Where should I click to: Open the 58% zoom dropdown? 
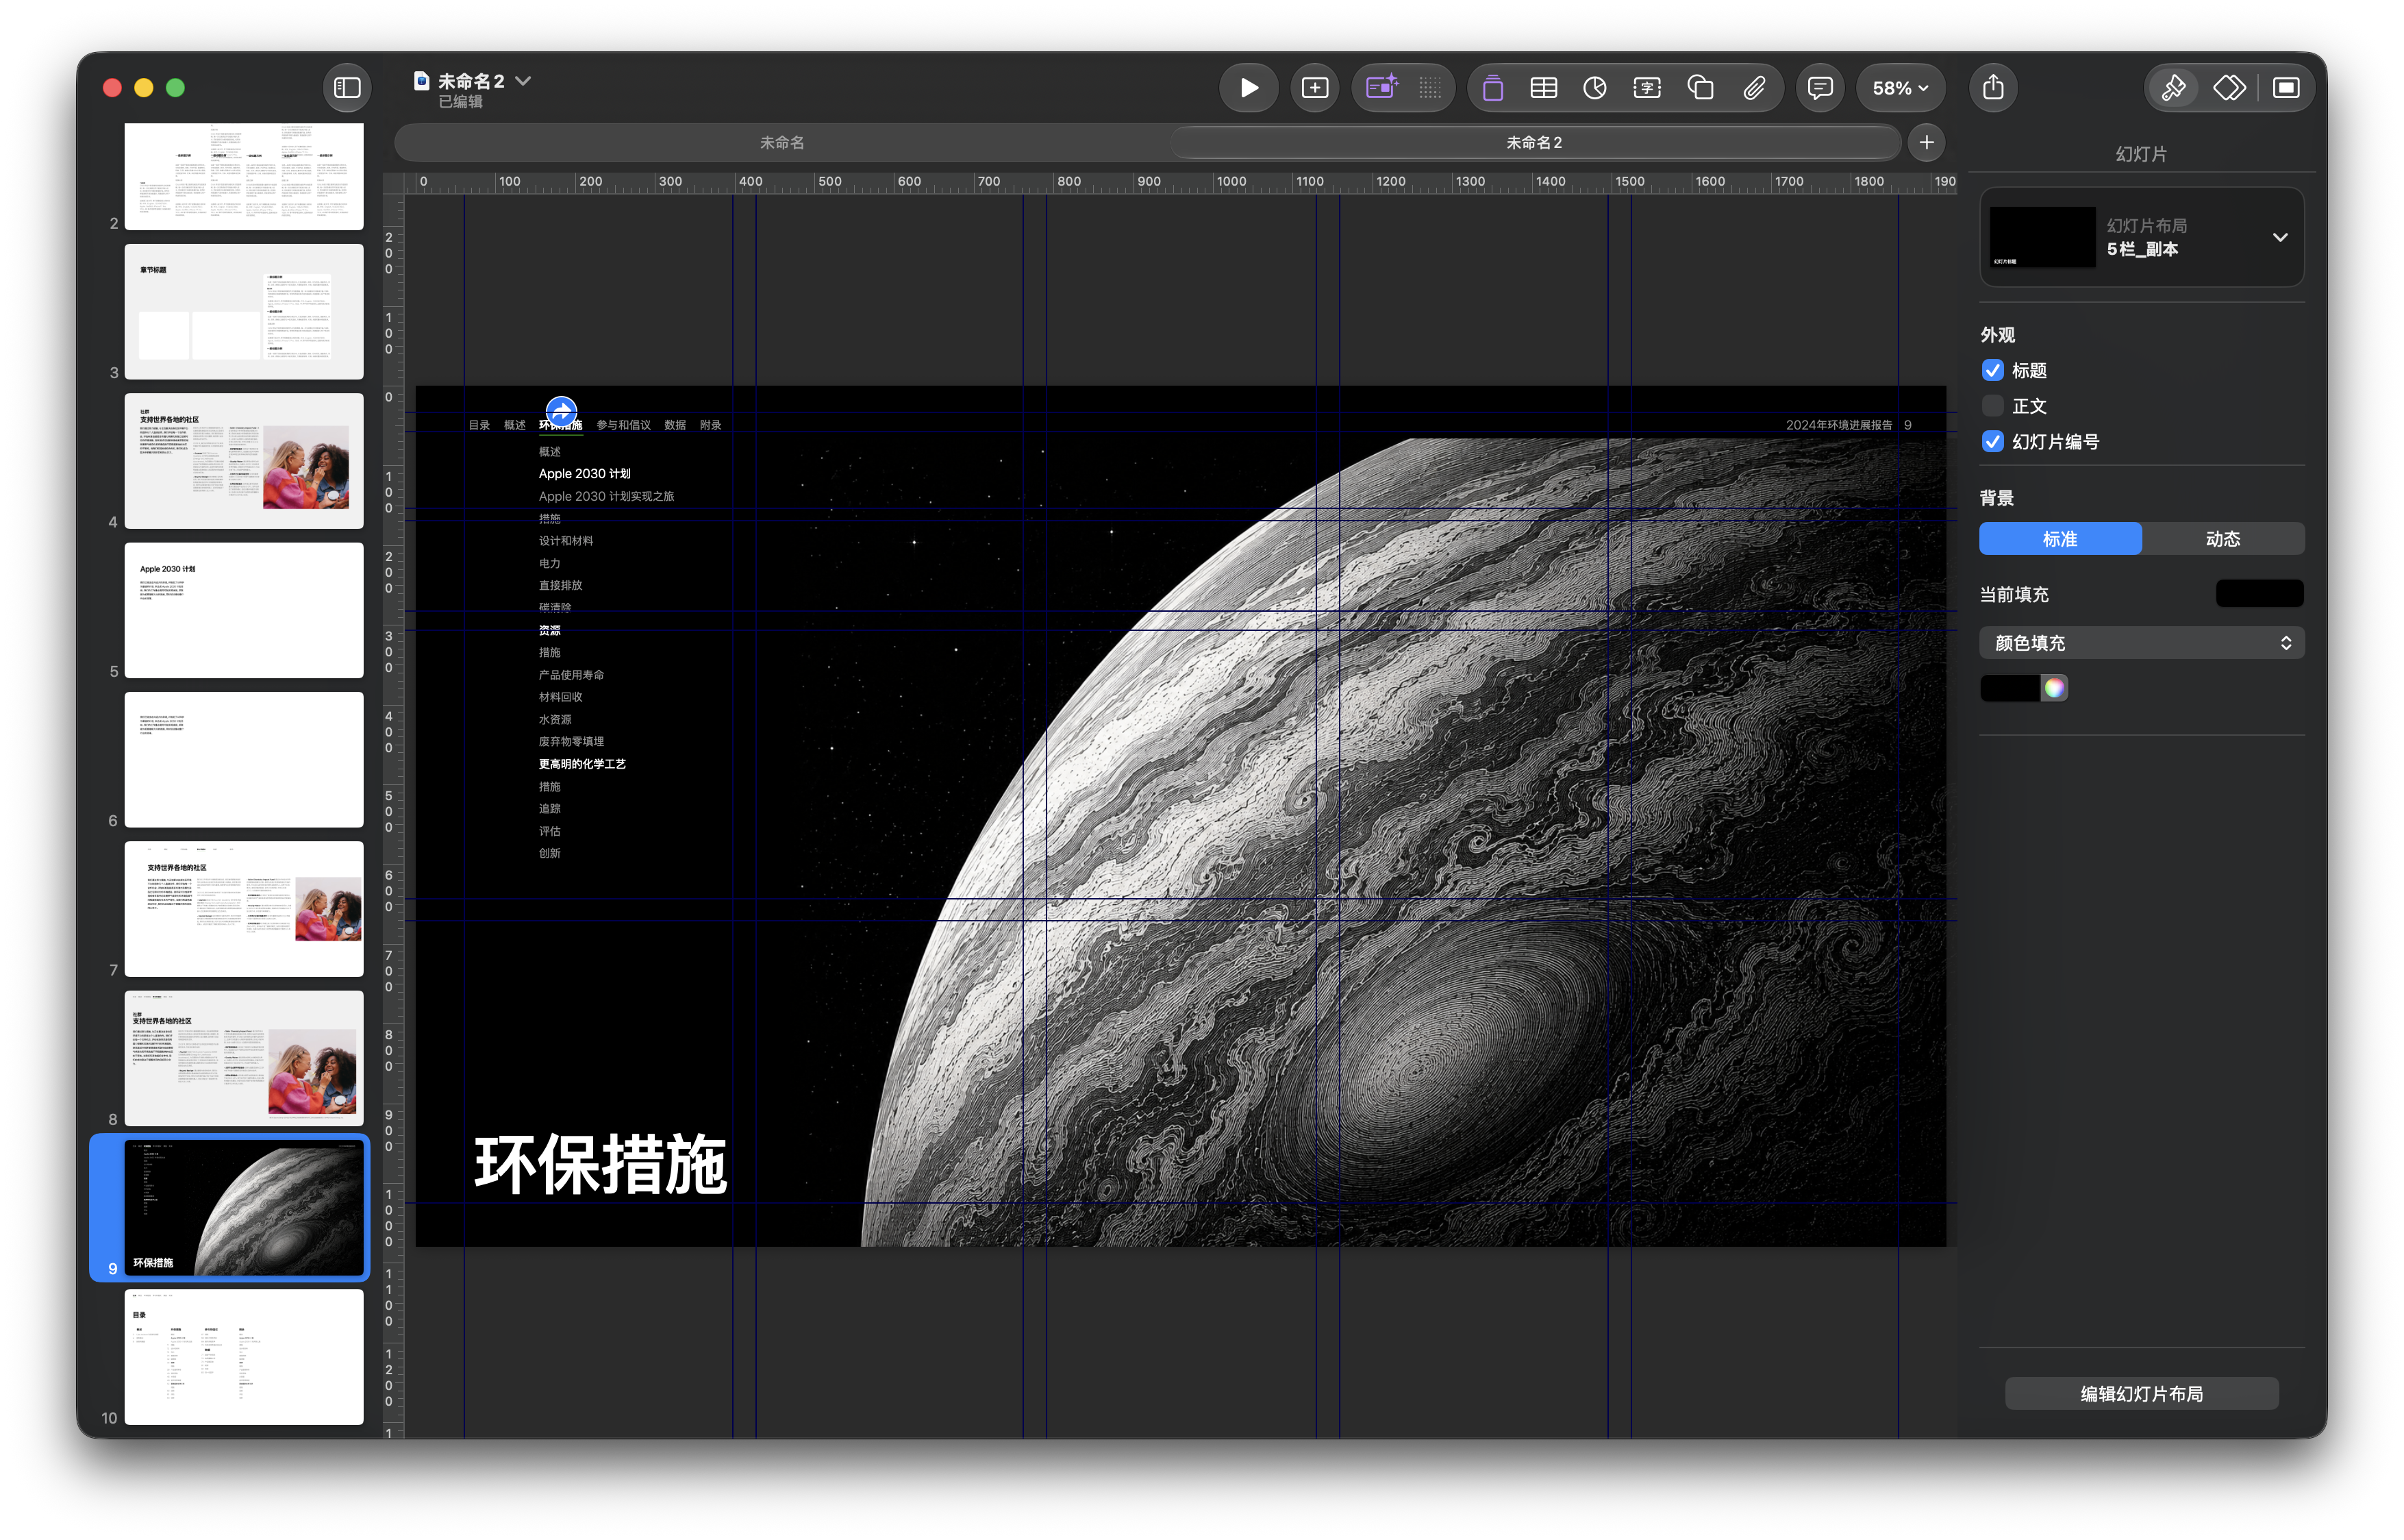1900,88
